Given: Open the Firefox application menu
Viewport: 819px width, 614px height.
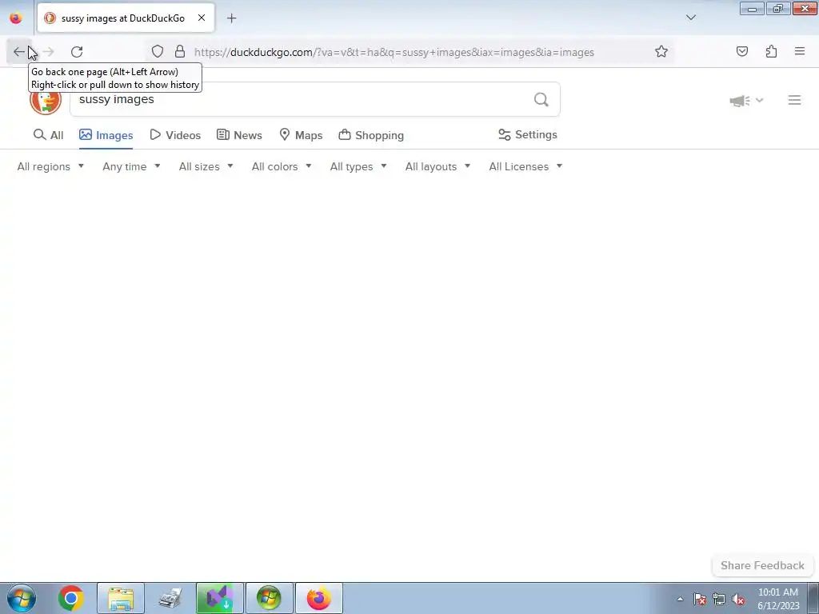Looking at the screenshot, I should (x=800, y=51).
